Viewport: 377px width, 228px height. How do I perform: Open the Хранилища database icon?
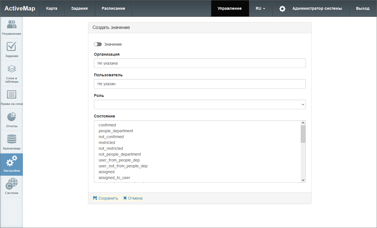11,139
